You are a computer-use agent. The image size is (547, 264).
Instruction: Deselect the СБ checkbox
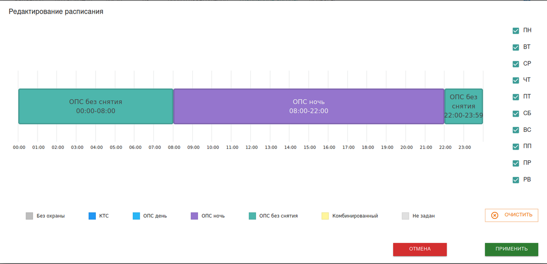[516, 113]
